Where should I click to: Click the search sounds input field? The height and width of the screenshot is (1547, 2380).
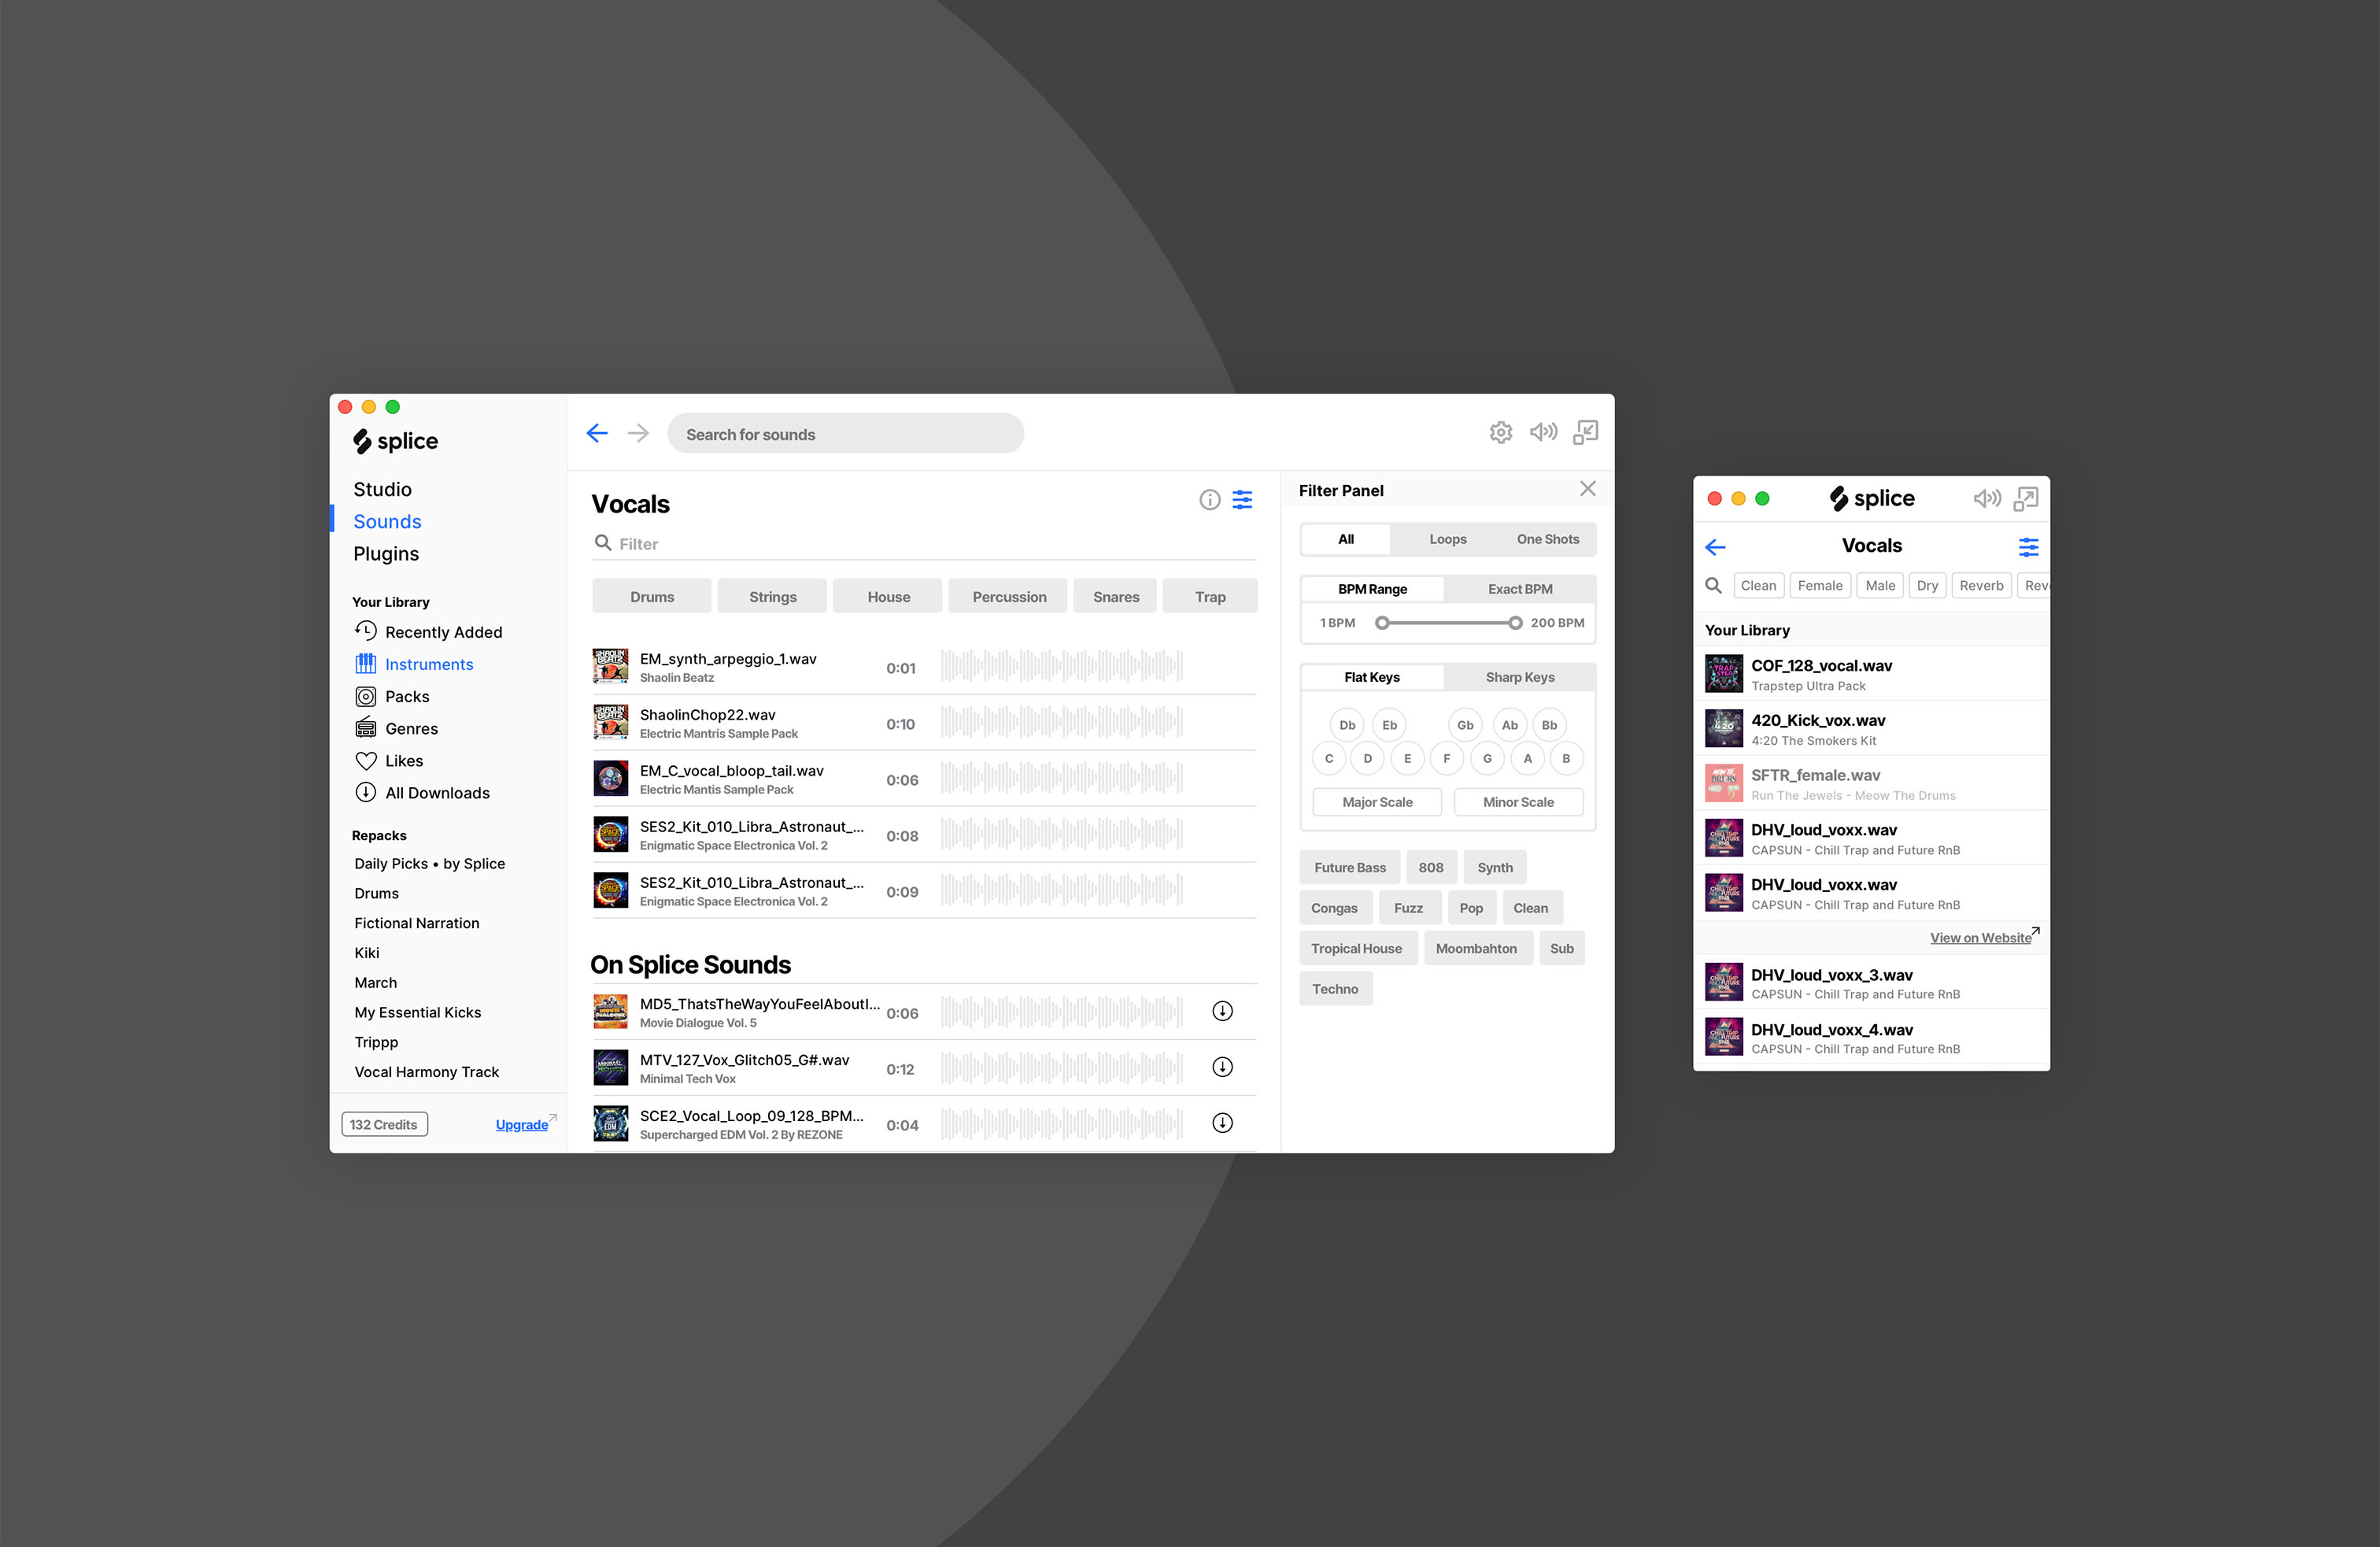pyautogui.click(x=843, y=432)
